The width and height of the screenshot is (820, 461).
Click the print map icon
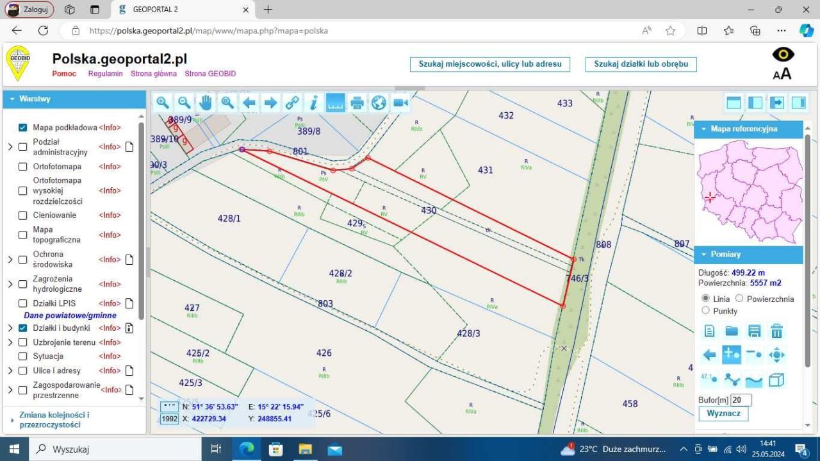coord(357,103)
